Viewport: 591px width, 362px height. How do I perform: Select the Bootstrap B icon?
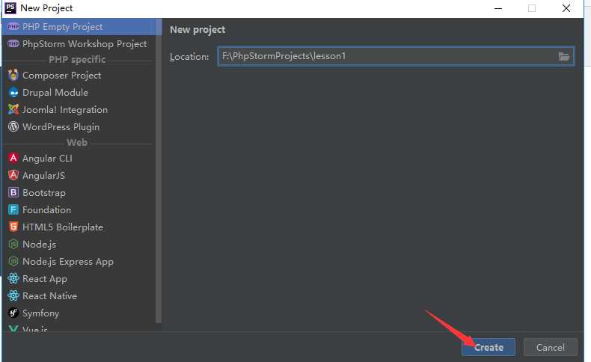coord(13,192)
